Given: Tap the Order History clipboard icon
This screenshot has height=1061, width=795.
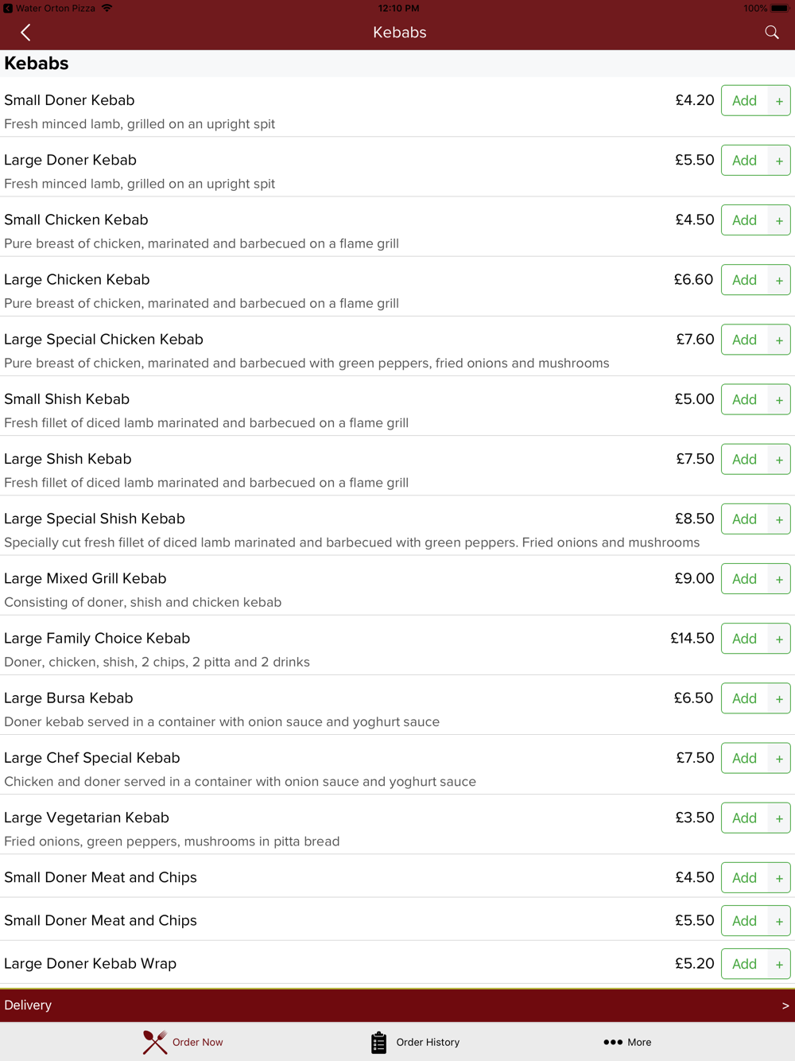Looking at the screenshot, I should [x=378, y=1042].
